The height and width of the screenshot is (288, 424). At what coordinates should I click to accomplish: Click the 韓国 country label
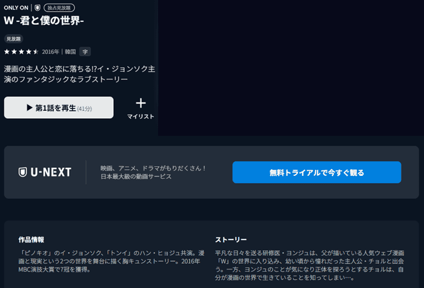(x=70, y=52)
